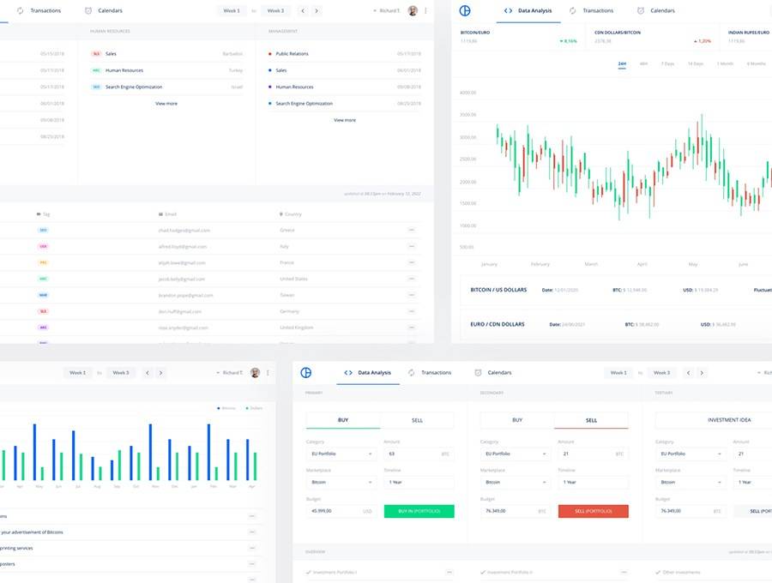Click the user avatar photo beside Richard T.

[x=413, y=10]
